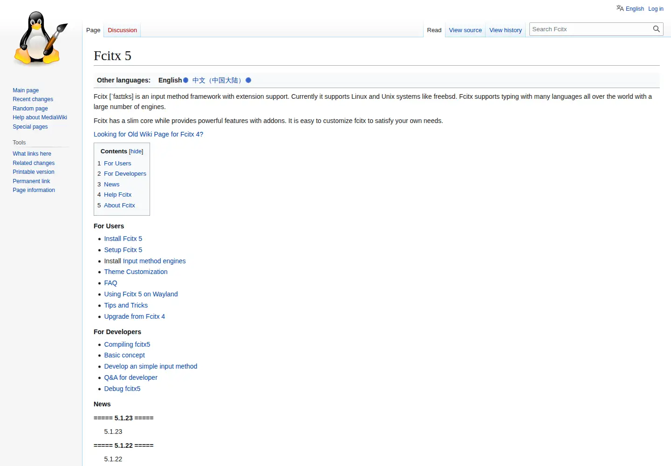Click the language translate icon near English
The height and width of the screenshot is (466, 671).
[620, 8]
